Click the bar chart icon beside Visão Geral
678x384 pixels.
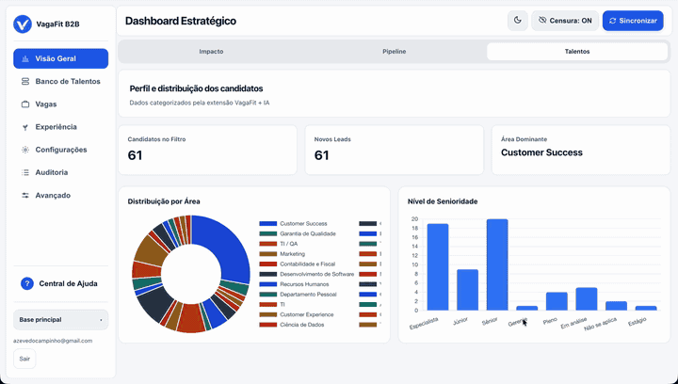[25, 58]
